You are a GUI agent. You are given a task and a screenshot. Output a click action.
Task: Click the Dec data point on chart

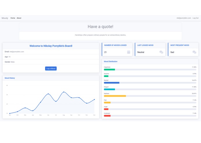pyautogui.click(x=95, y=99)
